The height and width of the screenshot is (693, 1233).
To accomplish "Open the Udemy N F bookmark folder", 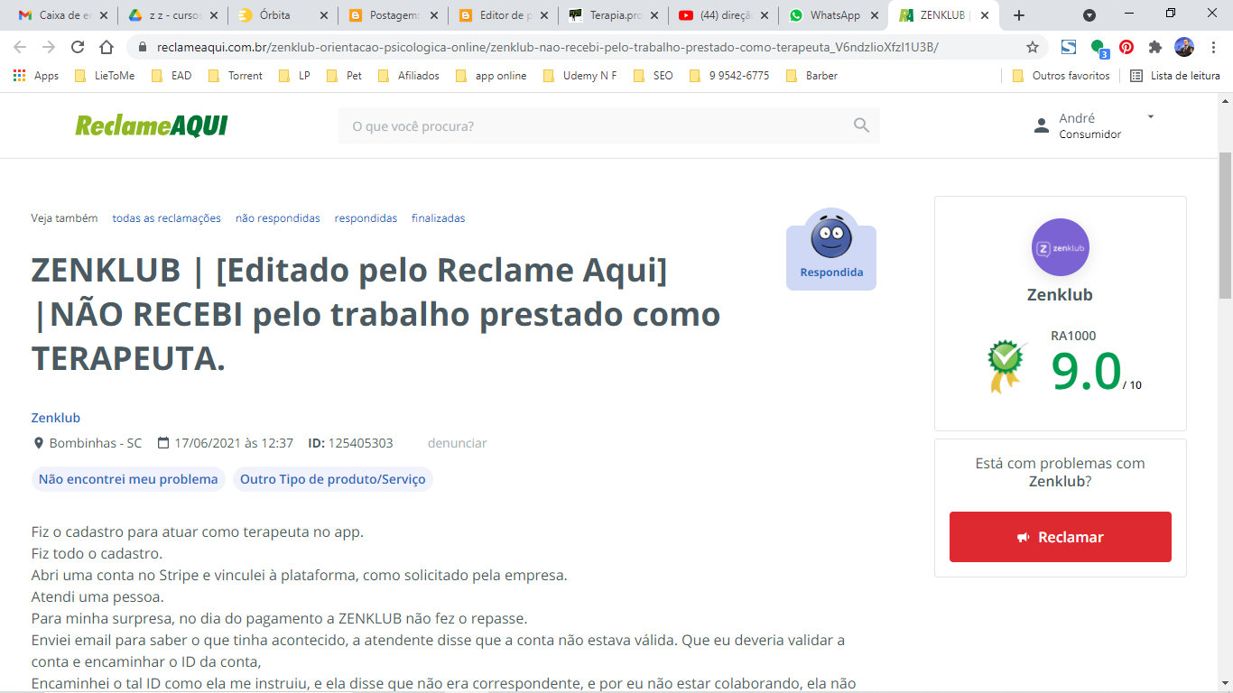I will pyautogui.click(x=580, y=76).
